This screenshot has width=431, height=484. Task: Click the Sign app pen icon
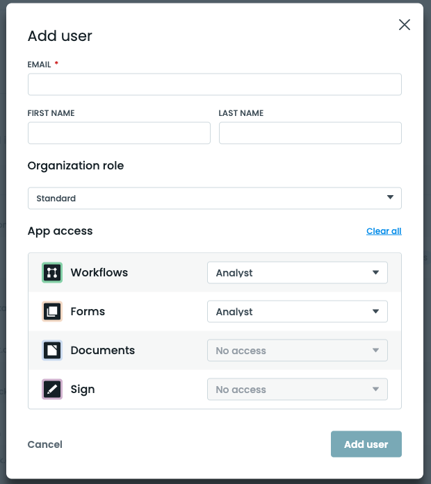[52, 389]
